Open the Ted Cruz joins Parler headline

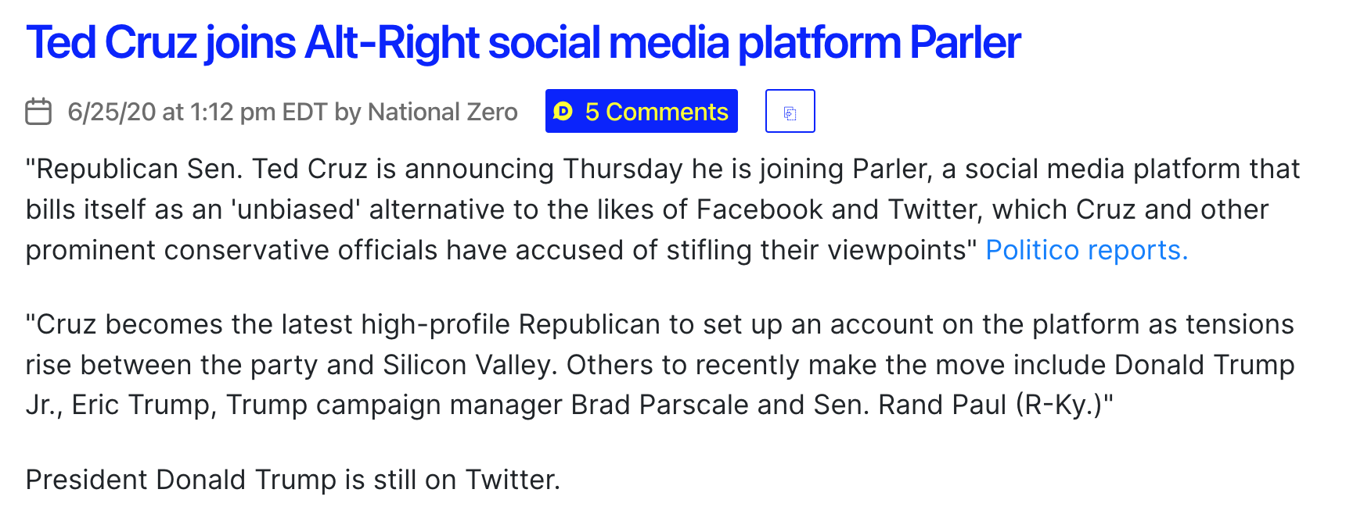pyautogui.click(x=523, y=43)
